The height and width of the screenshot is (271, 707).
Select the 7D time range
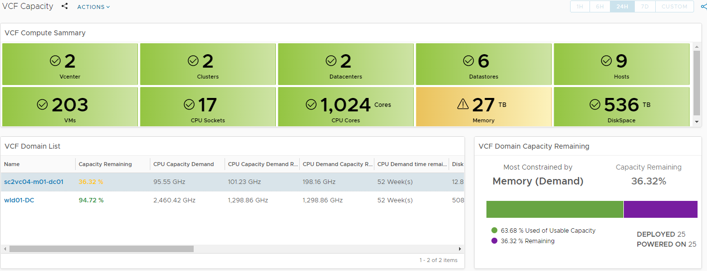point(645,6)
